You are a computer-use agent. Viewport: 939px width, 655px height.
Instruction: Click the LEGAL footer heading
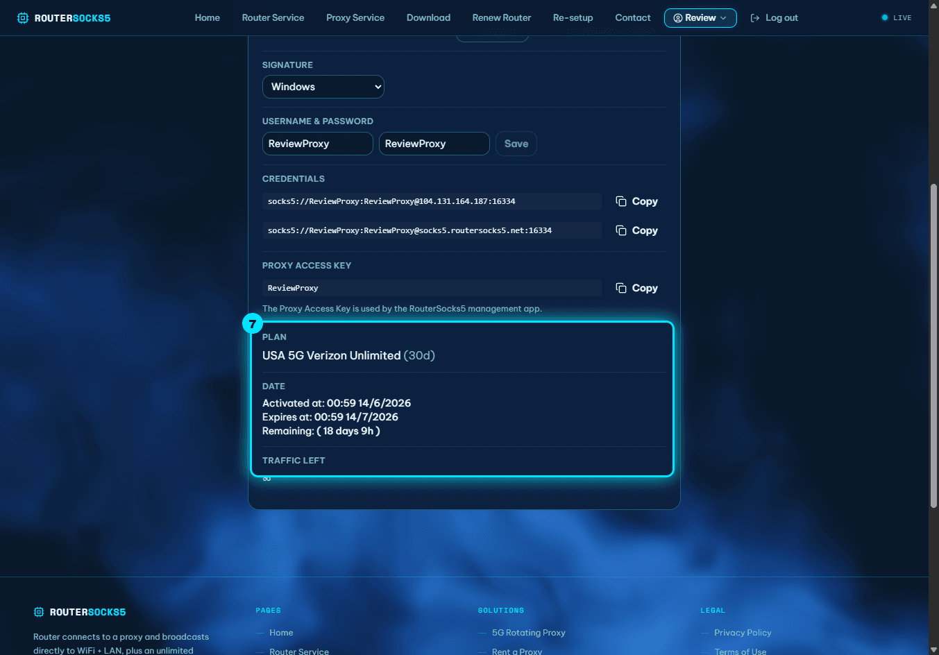[713, 611]
